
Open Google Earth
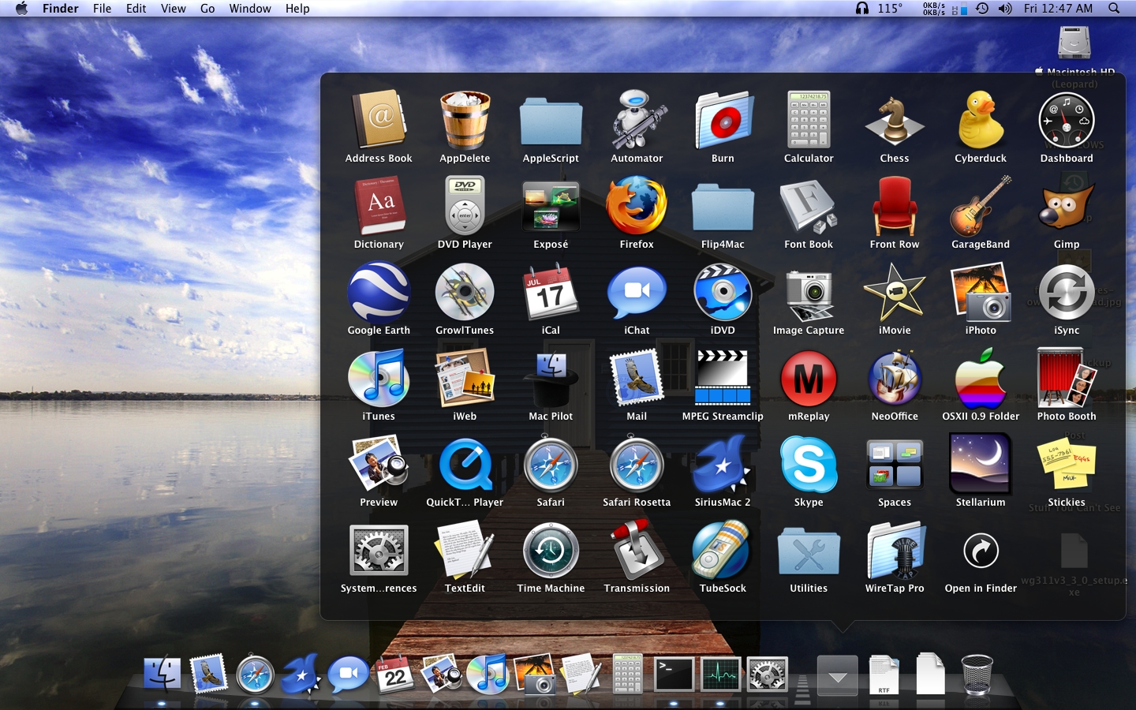(379, 293)
